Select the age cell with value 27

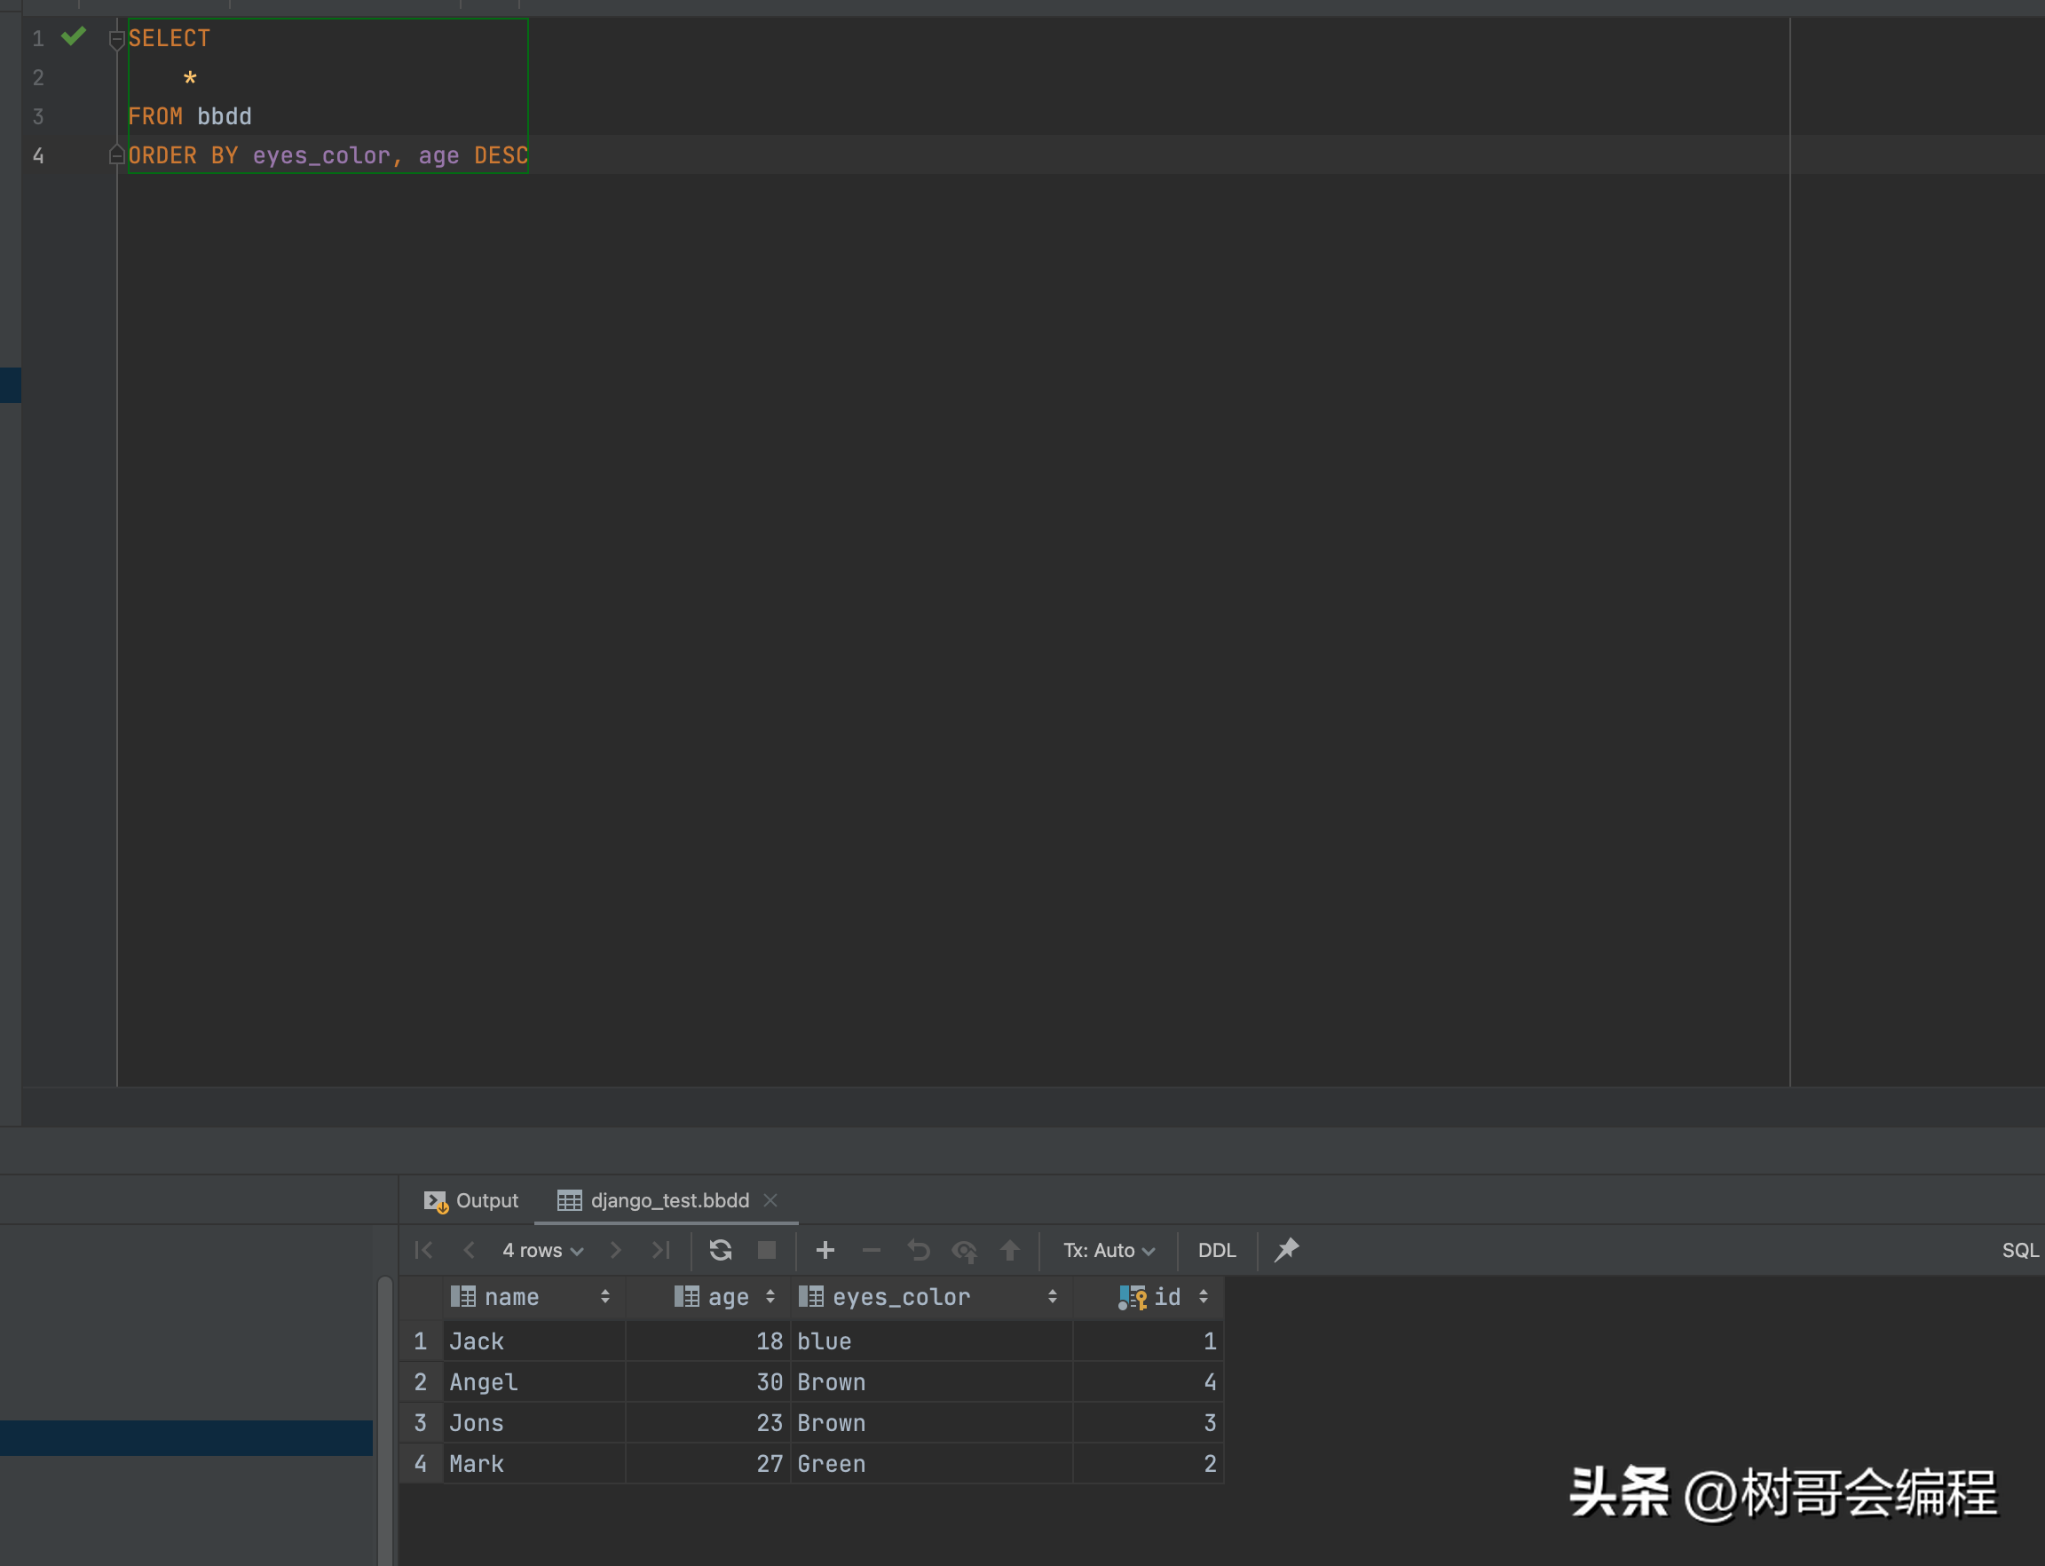tap(708, 1465)
